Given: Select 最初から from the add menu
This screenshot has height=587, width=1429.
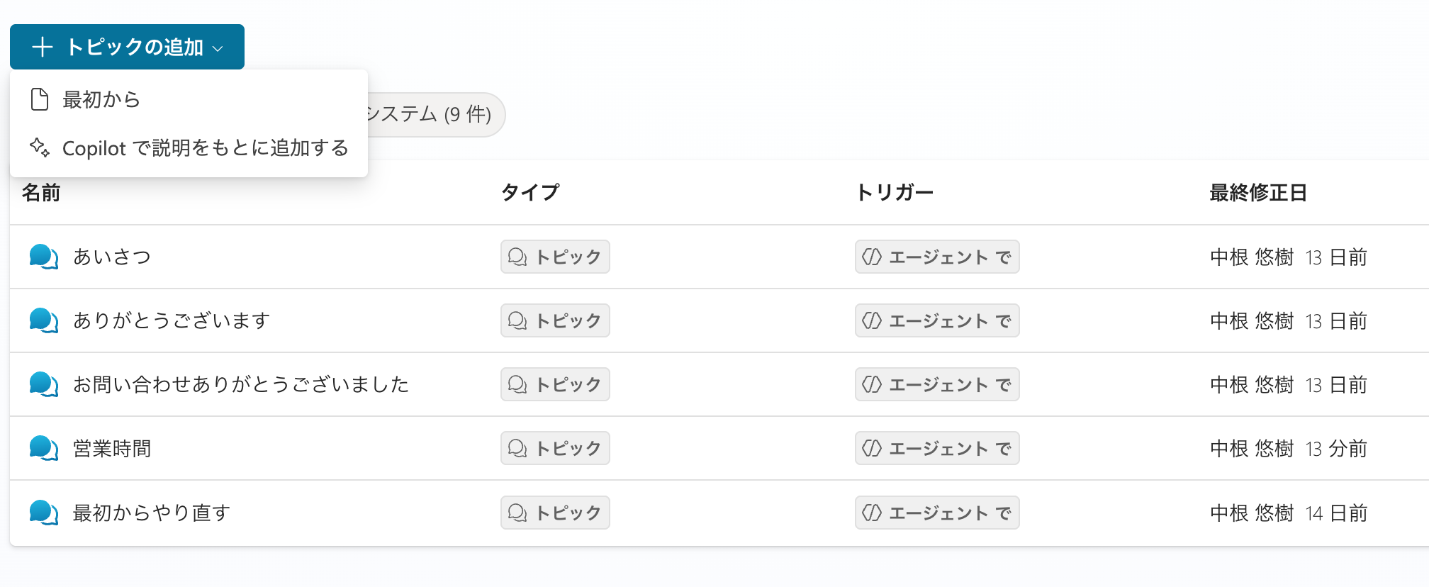Looking at the screenshot, I should [101, 99].
